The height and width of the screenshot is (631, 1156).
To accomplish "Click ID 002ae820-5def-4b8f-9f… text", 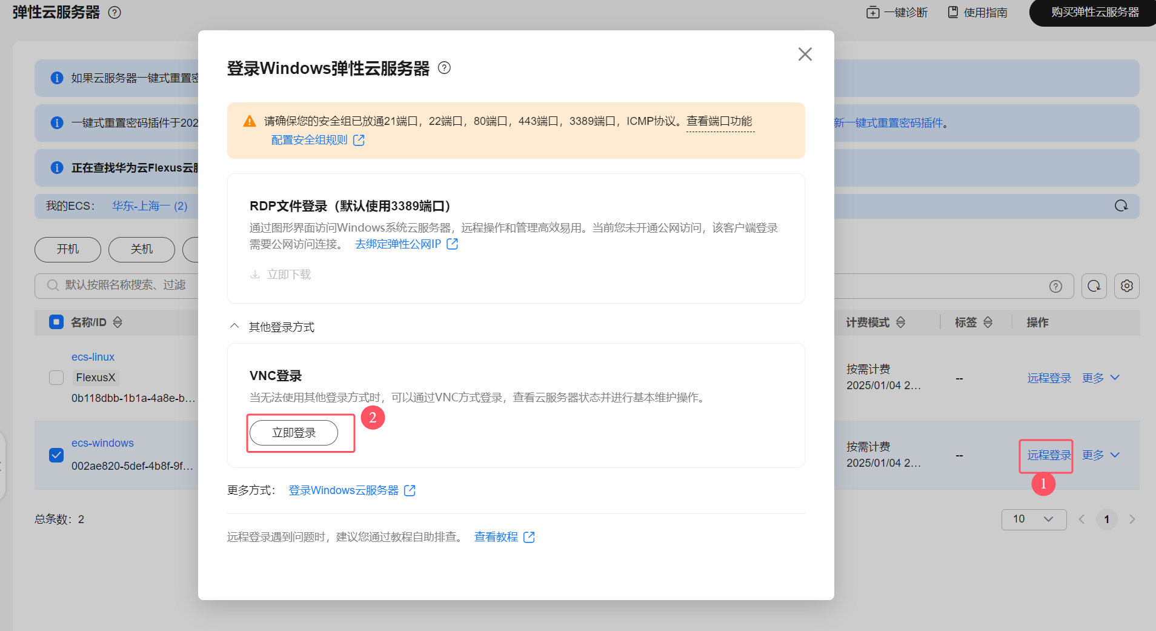I will pos(132,466).
